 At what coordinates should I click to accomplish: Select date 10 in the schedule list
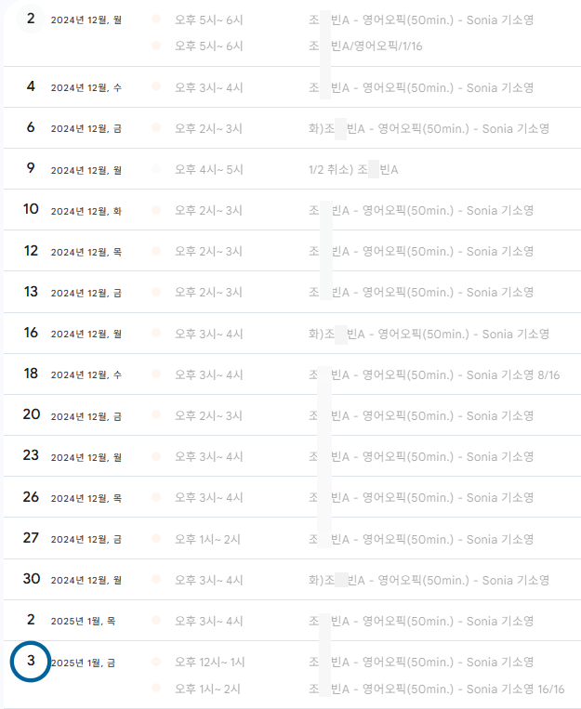[x=31, y=209]
